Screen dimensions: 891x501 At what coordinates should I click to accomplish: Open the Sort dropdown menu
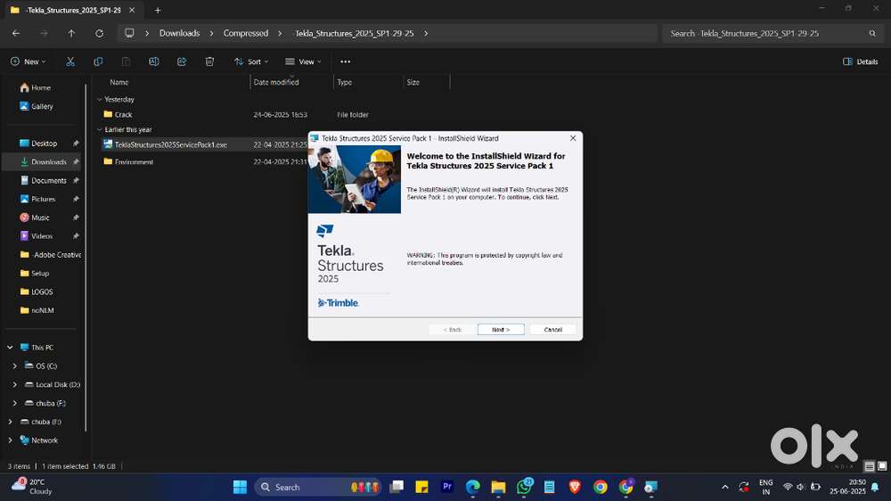tap(252, 62)
